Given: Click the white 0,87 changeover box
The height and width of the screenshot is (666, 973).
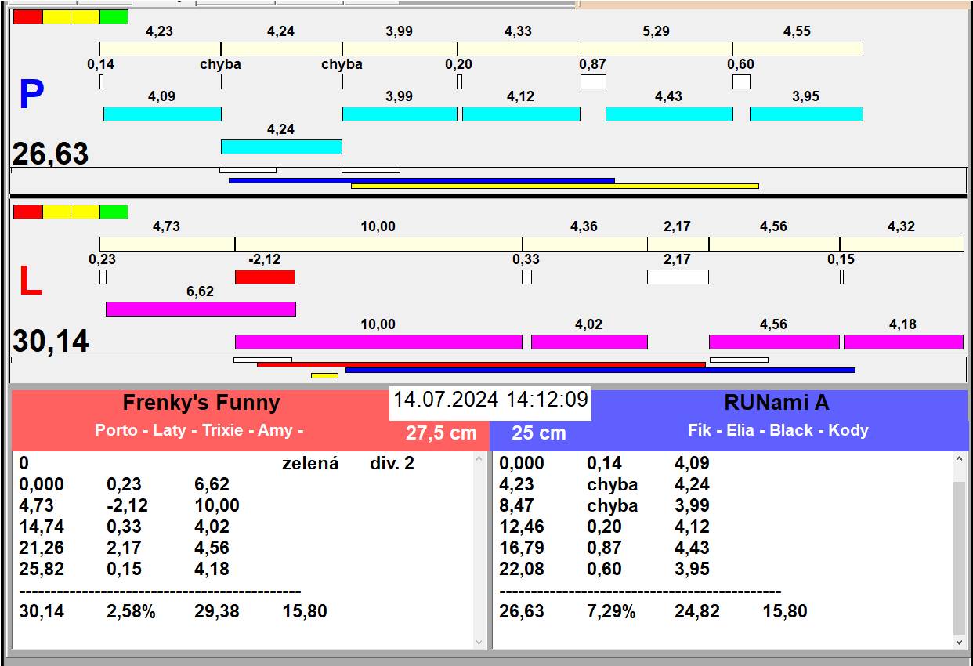Looking at the screenshot, I should point(593,81).
